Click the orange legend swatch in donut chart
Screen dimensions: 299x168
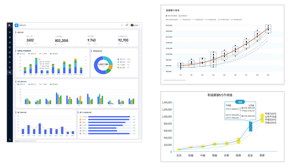tap(118, 65)
